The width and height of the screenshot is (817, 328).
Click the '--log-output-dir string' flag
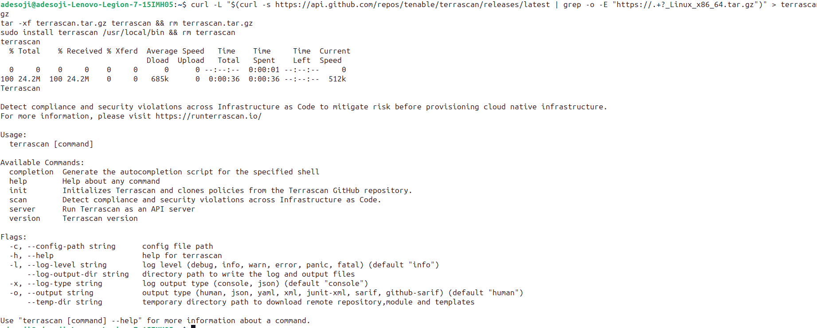78,274
